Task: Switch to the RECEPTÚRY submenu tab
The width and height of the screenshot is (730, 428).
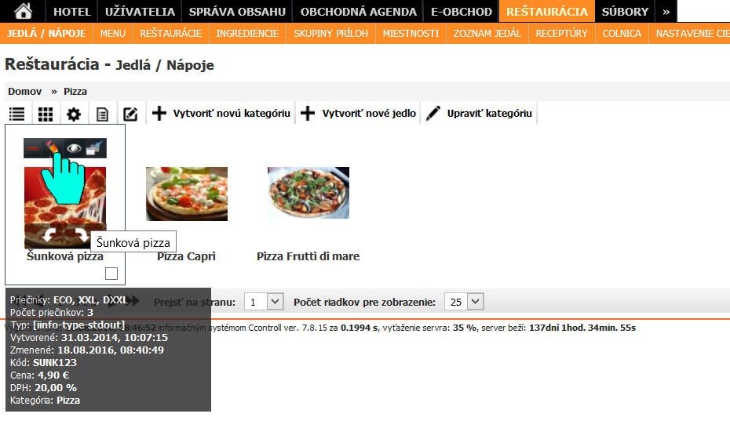Action: point(561,34)
